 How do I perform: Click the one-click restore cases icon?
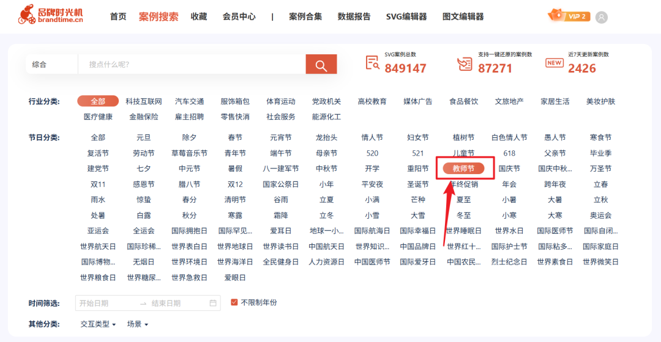point(465,64)
